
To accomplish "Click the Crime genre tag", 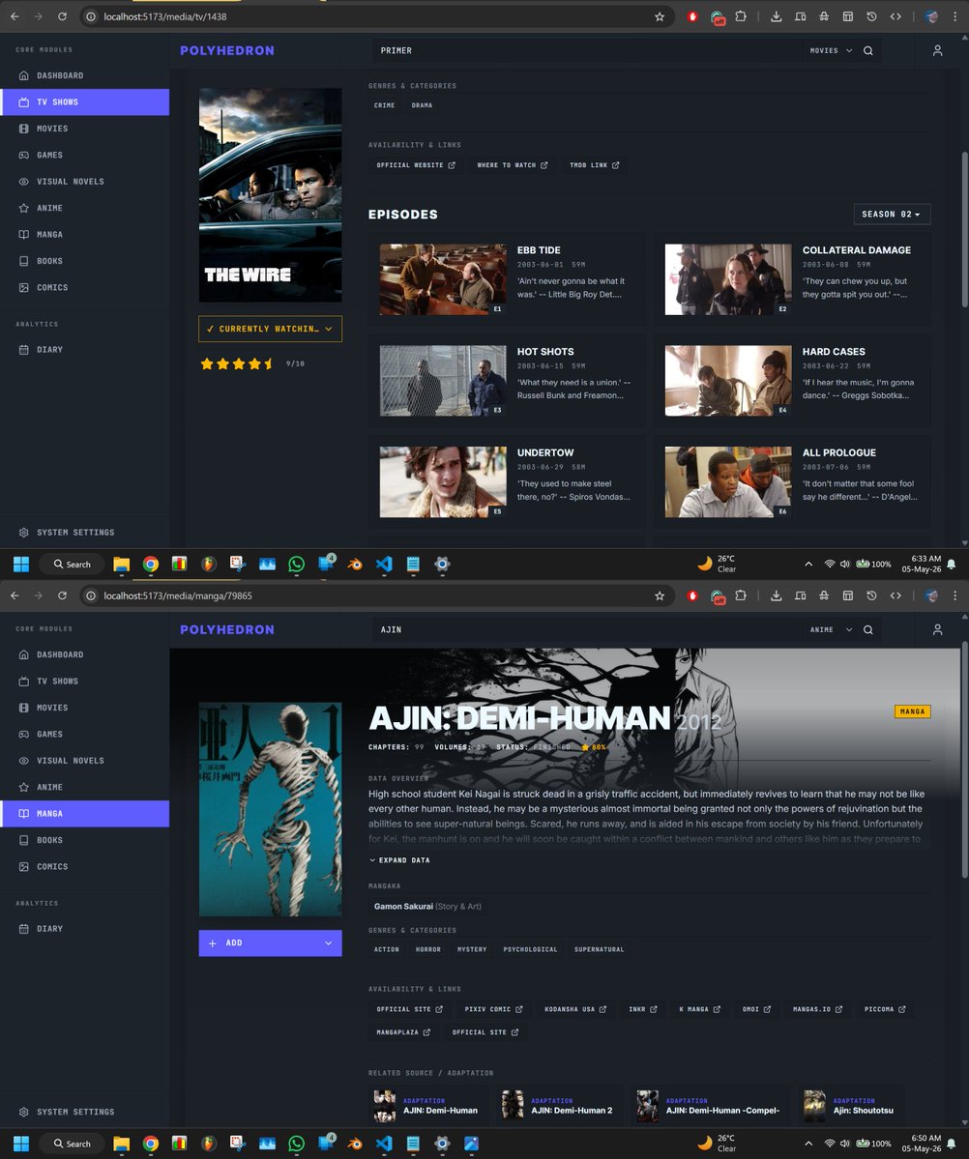I will [385, 105].
